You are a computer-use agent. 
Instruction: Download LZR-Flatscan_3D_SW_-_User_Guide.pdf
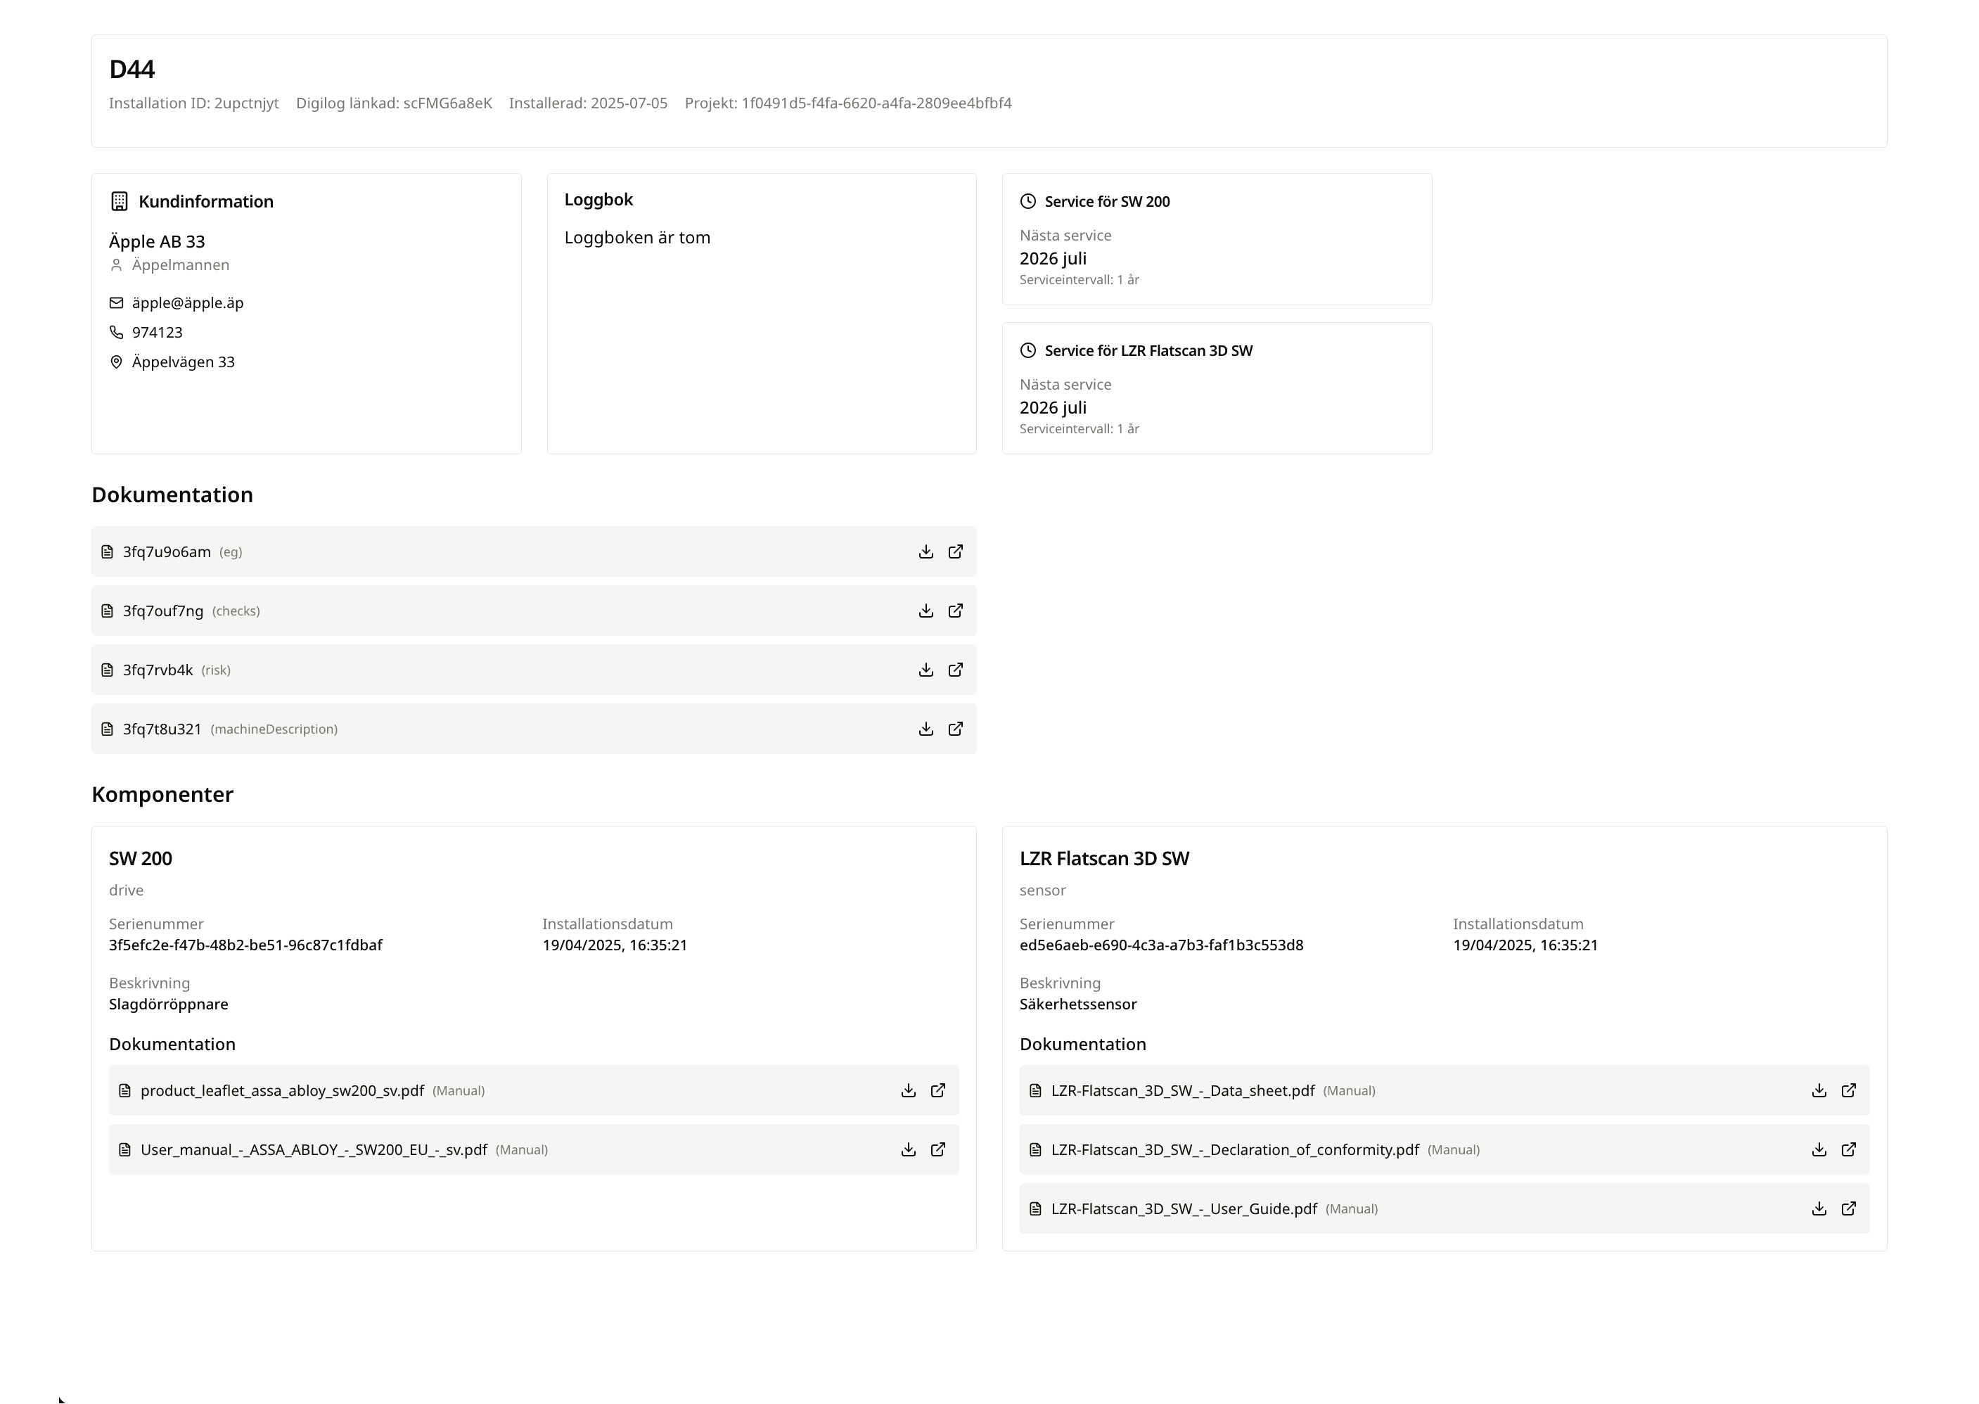point(1819,1208)
